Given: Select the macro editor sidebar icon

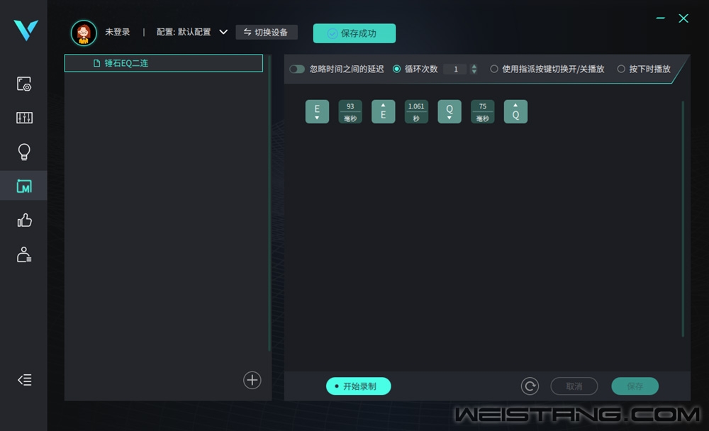Looking at the screenshot, I should pos(24,186).
